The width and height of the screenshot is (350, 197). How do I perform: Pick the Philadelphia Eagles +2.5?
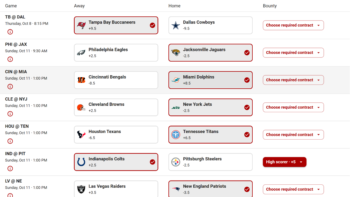[x=116, y=53]
